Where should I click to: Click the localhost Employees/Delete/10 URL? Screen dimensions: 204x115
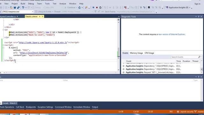[43, 53]
